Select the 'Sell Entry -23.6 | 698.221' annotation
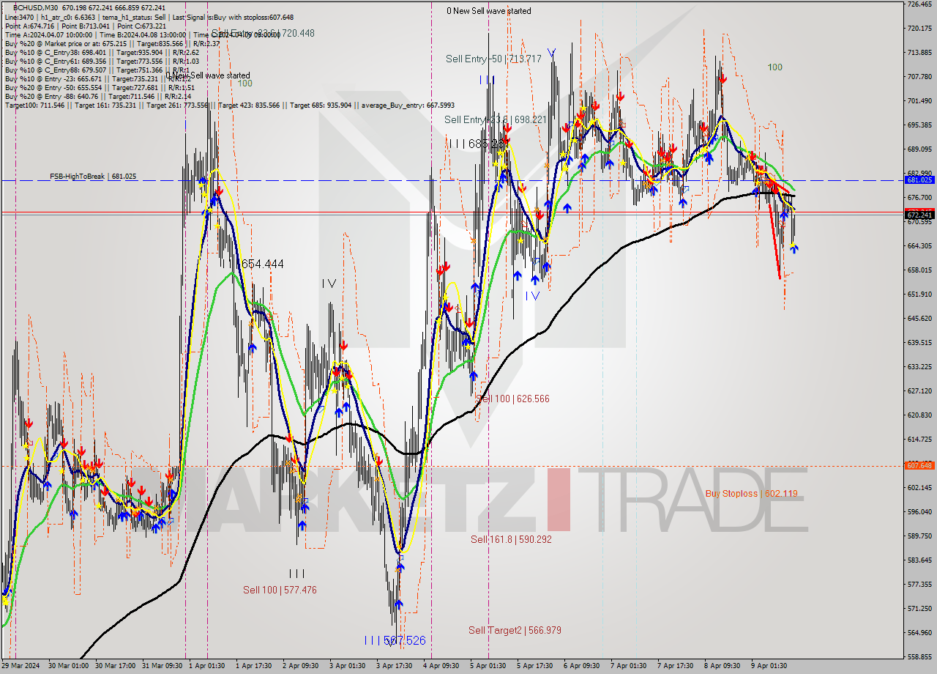Screen dimensions: 937x674 click(x=495, y=119)
